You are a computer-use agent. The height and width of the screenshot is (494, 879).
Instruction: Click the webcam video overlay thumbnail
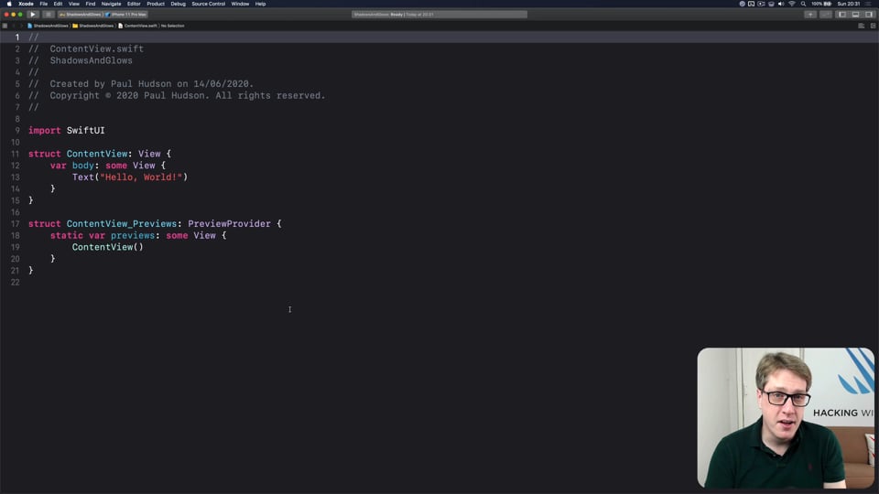(786, 418)
